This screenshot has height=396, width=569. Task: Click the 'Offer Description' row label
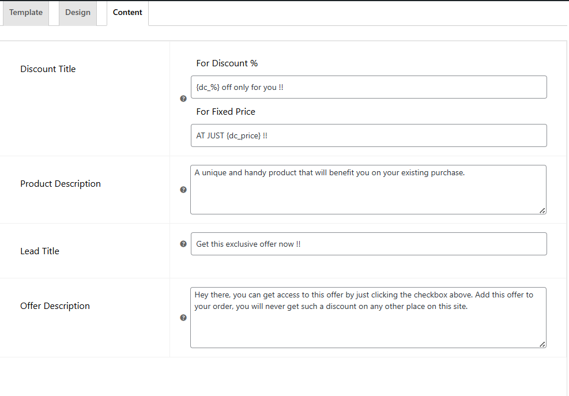coord(55,306)
